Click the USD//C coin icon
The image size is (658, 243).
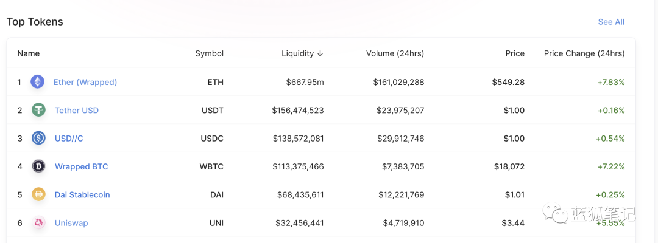point(39,139)
